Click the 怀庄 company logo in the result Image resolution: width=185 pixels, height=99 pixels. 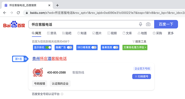point(38,72)
